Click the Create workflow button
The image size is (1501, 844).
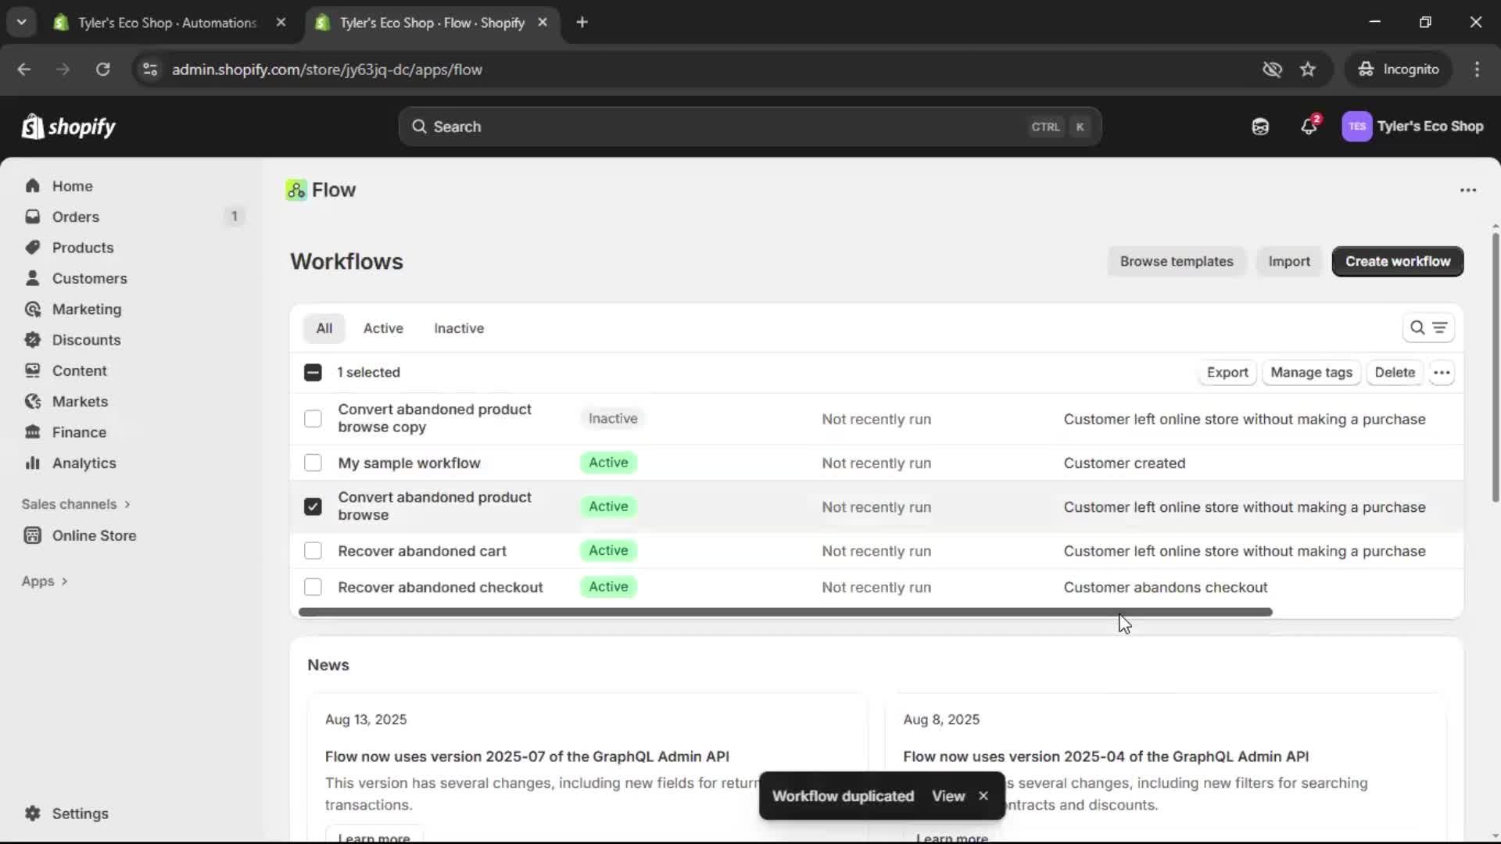coord(1397,261)
